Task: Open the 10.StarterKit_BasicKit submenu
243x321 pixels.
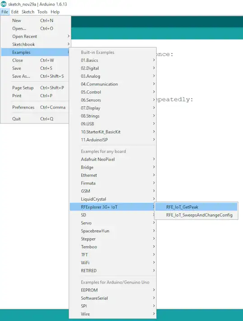Action: 113,132
